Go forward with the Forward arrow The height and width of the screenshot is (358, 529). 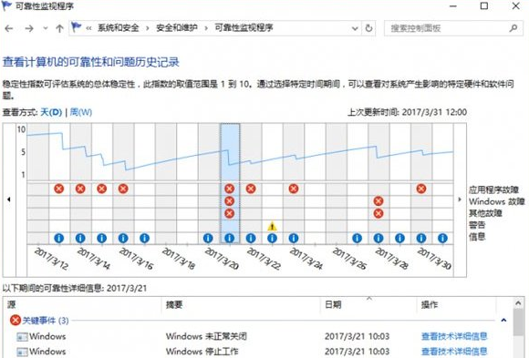pyautogui.click(x=29, y=28)
